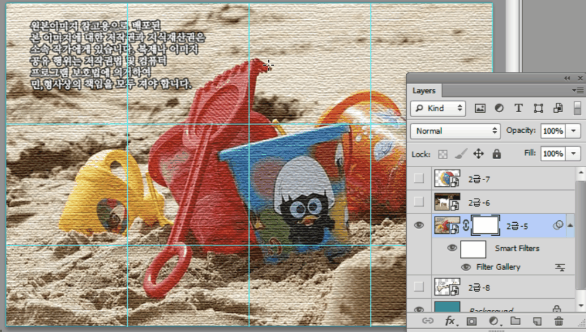The image size is (586, 332).
Task: Select Background layer thumbnail
Action: (x=447, y=307)
